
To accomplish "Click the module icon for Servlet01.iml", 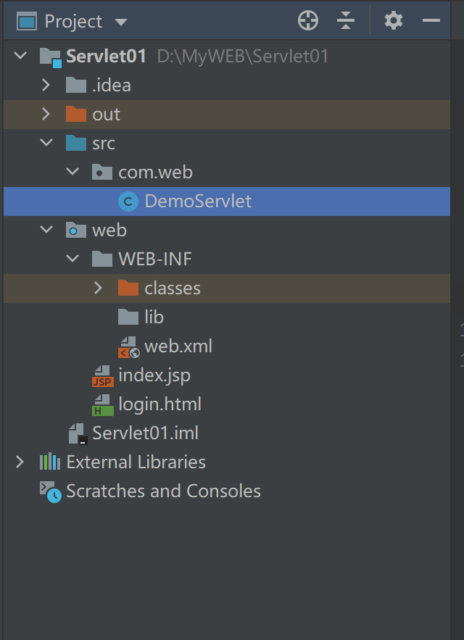I will [x=76, y=433].
